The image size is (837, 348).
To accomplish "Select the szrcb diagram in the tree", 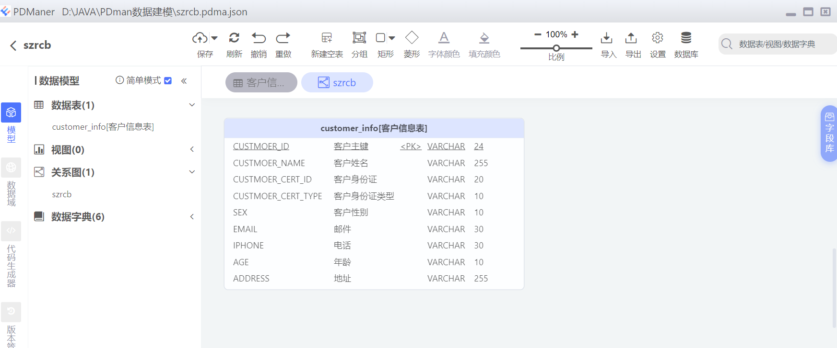I will click(62, 194).
